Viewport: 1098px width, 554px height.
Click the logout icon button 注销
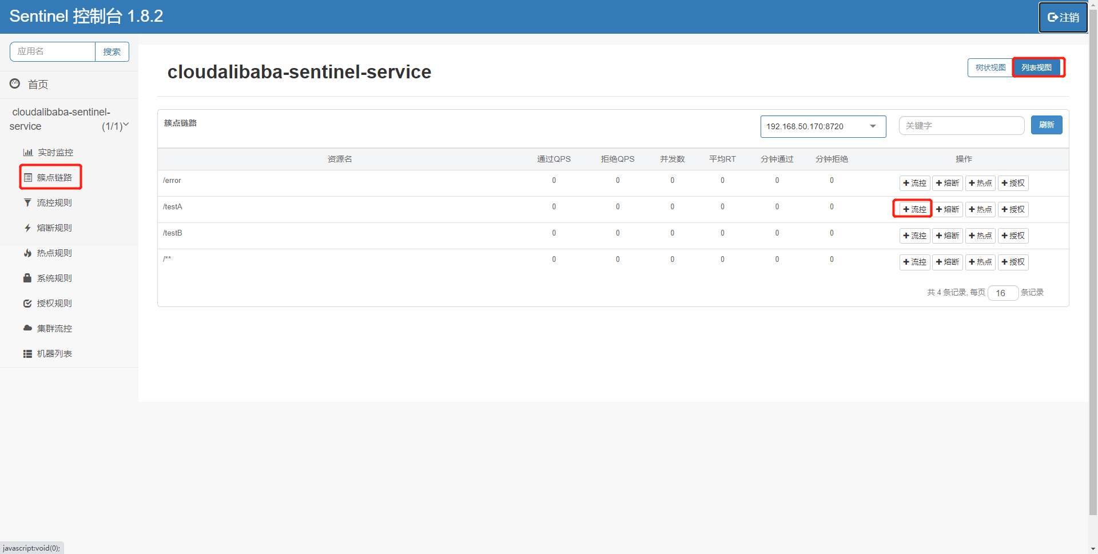point(1063,17)
